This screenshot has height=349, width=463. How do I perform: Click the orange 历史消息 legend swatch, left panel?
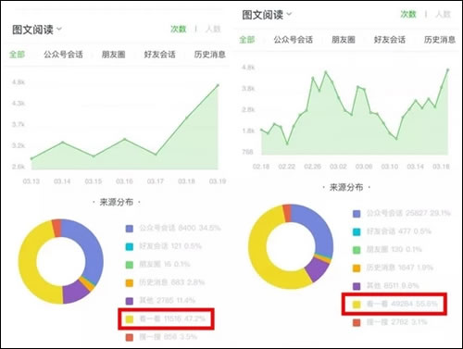pos(130,282)
